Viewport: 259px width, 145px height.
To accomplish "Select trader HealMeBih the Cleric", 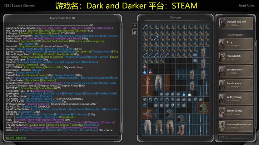I will point(235,58).
